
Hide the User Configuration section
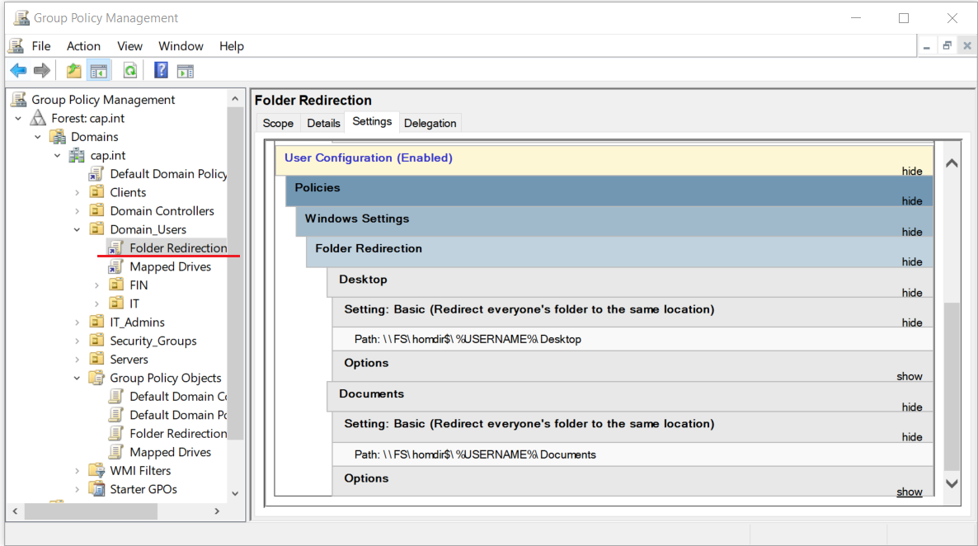coord(911,171)
